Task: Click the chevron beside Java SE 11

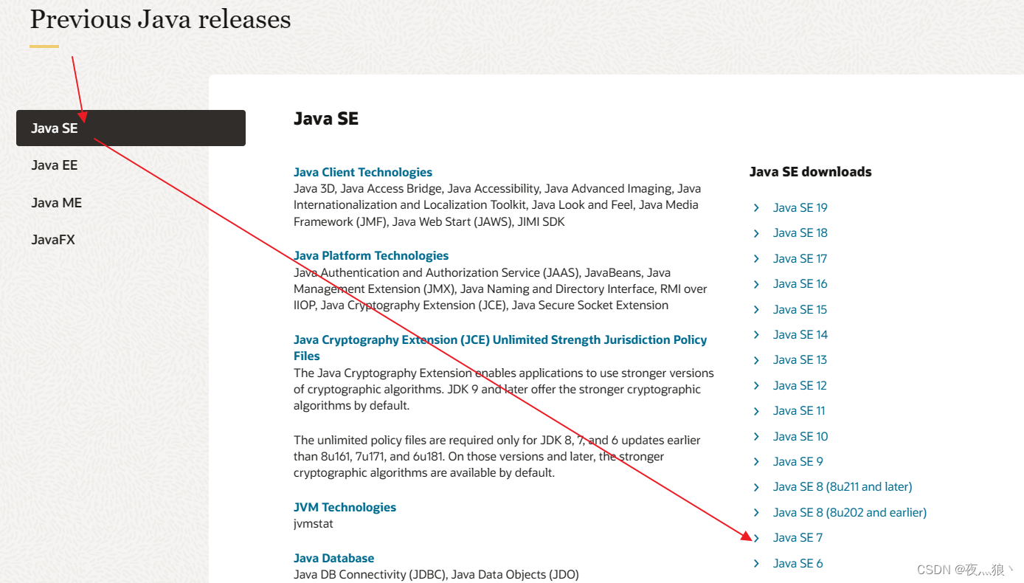Action: (756, 411)
